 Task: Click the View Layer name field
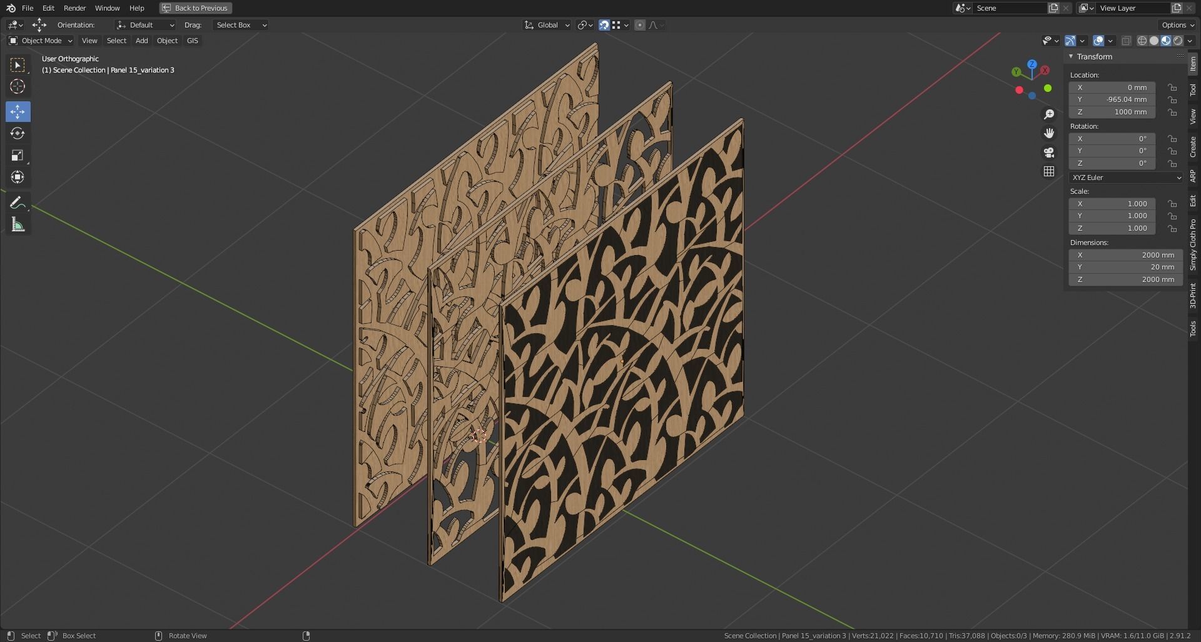(1133, 8)
